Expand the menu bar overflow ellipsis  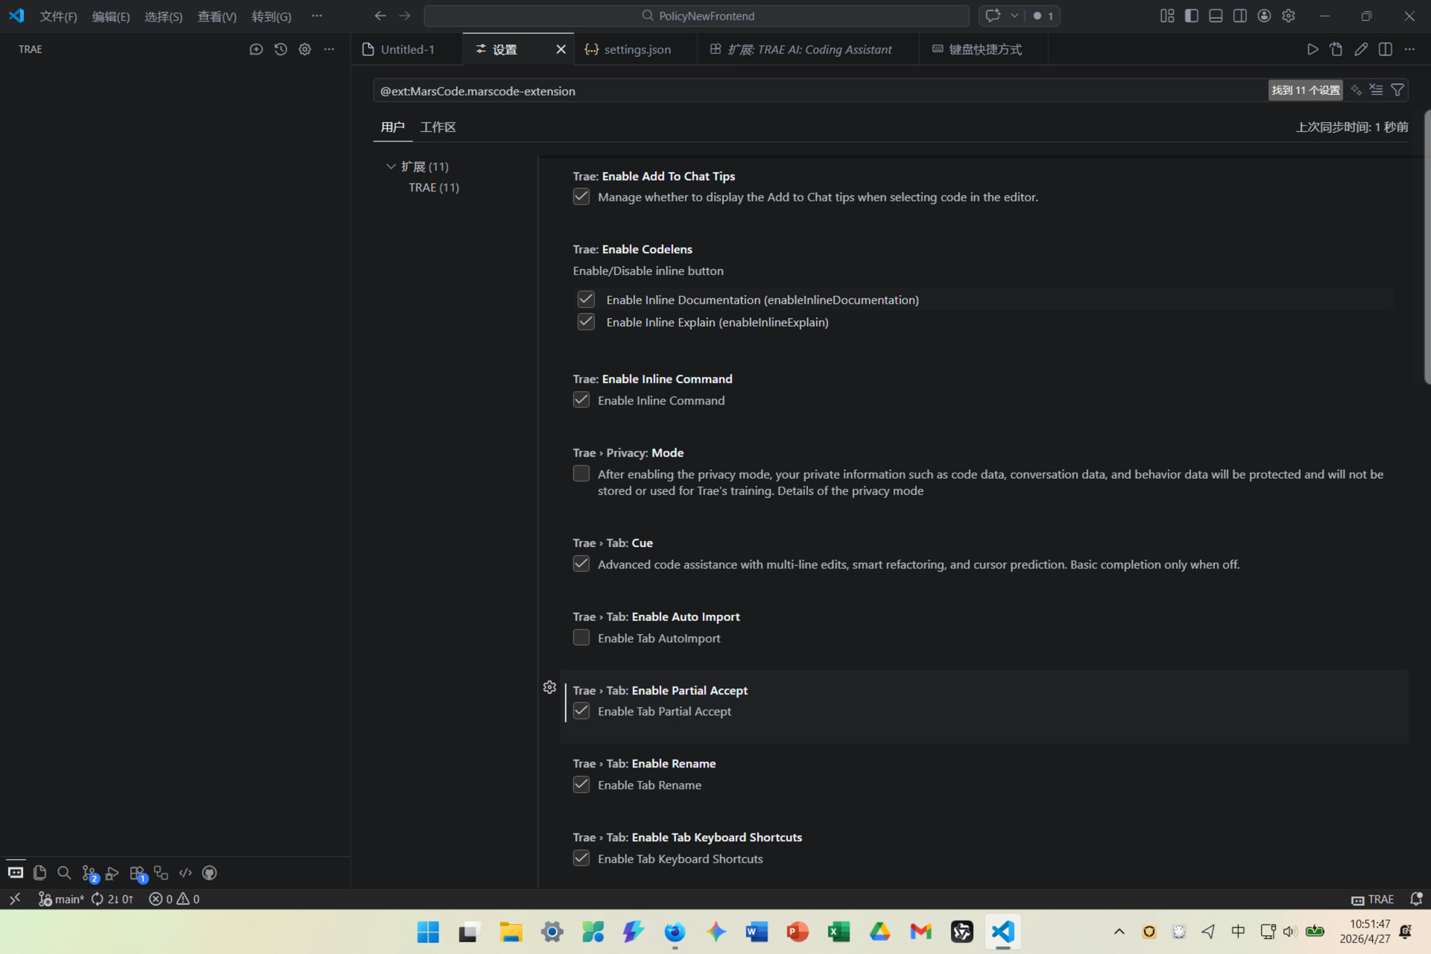click(317, 16)
